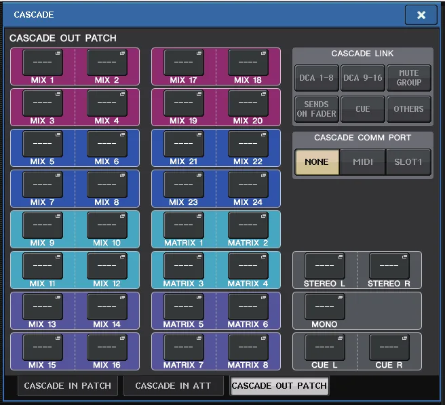Open the MIX 7 output patch selector
This screenshot has width=445, height=405.
(x=43, y=185)
